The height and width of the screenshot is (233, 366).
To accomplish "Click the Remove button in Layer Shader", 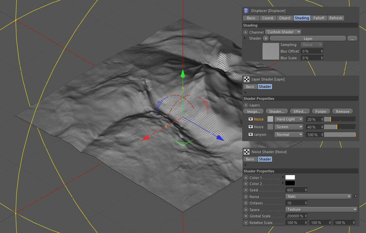I will pyautogui.click(x=342, y=112).
